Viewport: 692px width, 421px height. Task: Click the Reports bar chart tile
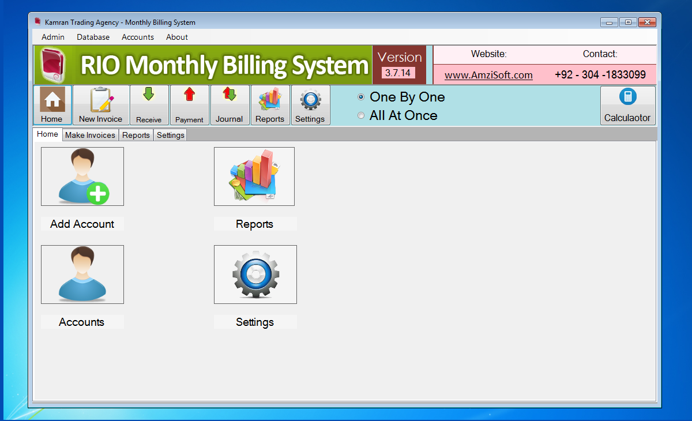[254, 176]
